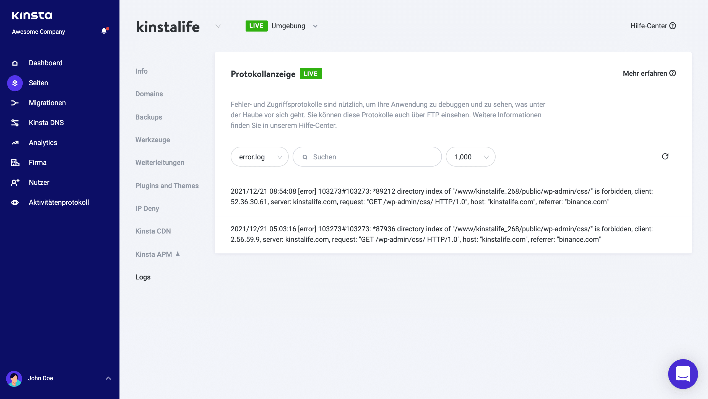Click the Seiten sidebar icon
The width and height of the screenshot is (708, 399).
pos(14,83)
